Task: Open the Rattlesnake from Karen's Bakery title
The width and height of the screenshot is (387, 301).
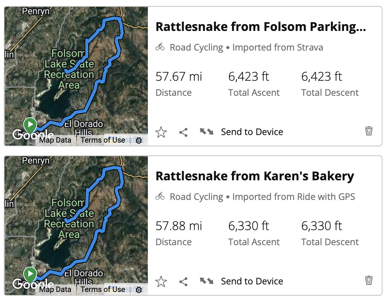Action: click(x=255, y=176)
